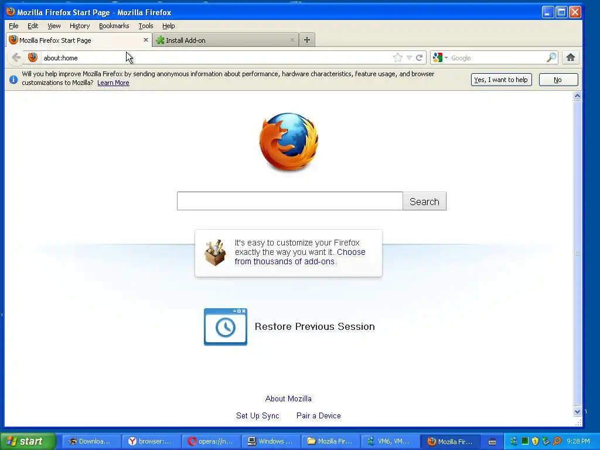600x450 pixels.
Task: Bookmark this page with the star icon
Action: [398, 58]
